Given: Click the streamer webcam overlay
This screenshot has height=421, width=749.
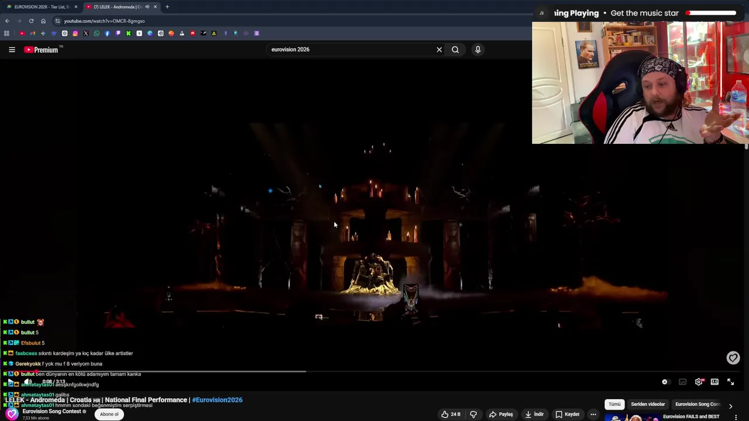Looking at the screenshot, I should [640, 82].
